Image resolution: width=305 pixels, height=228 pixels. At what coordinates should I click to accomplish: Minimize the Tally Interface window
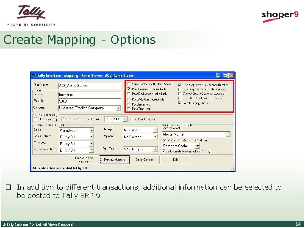coord(219,76)
